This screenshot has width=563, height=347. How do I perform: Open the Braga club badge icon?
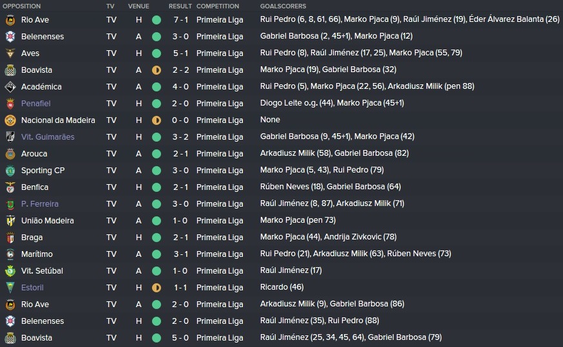coord(10,238)
